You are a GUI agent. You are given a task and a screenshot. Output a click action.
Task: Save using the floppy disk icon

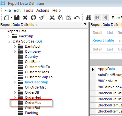(17, 18)
